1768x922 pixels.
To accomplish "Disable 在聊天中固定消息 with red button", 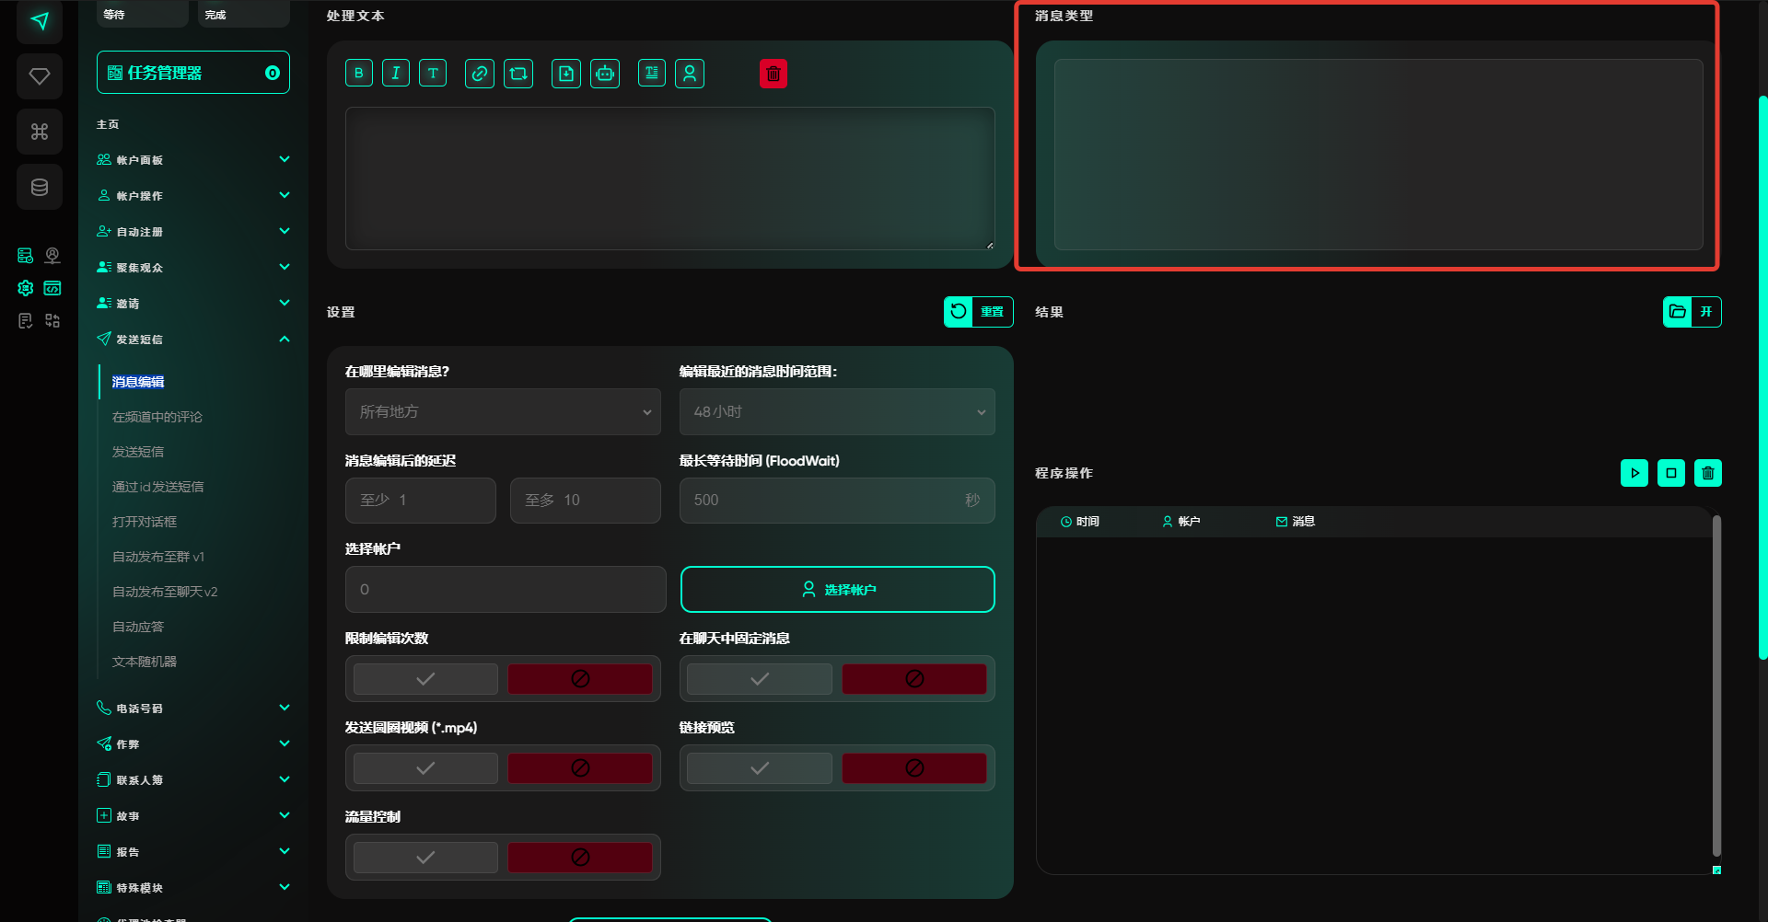I will (x=913, y=679).
